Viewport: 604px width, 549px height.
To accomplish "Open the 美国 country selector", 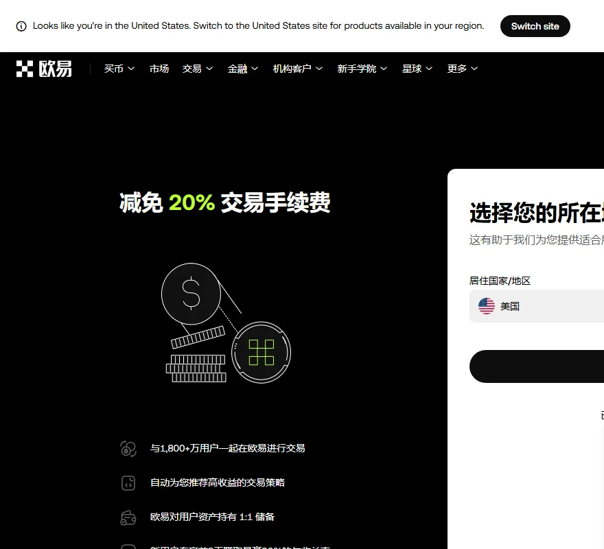I will [537, 306].
